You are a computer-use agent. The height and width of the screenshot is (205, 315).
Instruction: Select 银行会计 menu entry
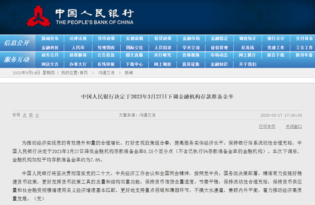(x=276, y=38)
